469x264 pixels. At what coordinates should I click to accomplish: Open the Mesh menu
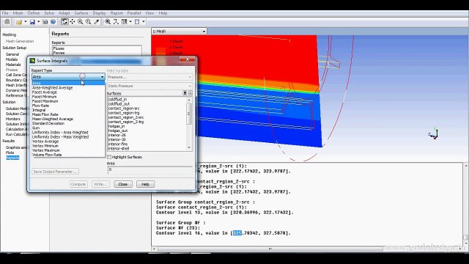[18, 13]
